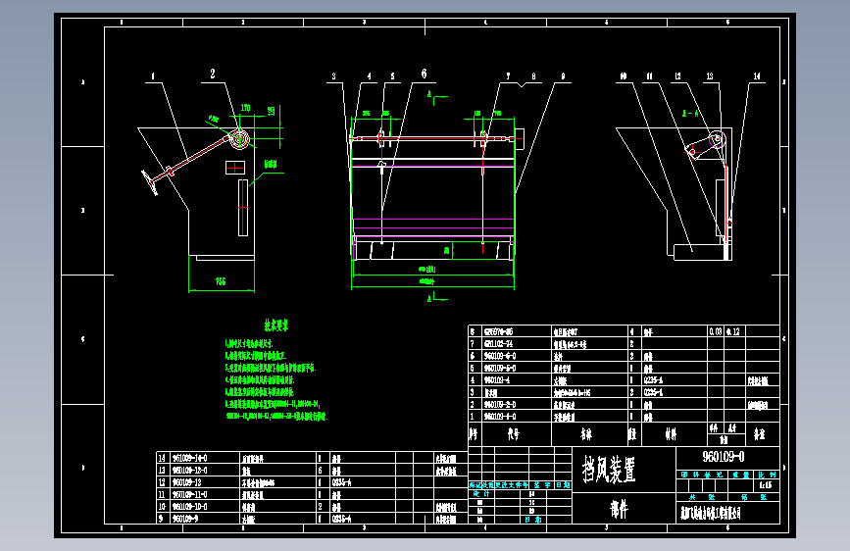Select part code 960109-10-0 row cell
Image resolution: width=850 pixels, height=551 pixels.
coord(190,507)
